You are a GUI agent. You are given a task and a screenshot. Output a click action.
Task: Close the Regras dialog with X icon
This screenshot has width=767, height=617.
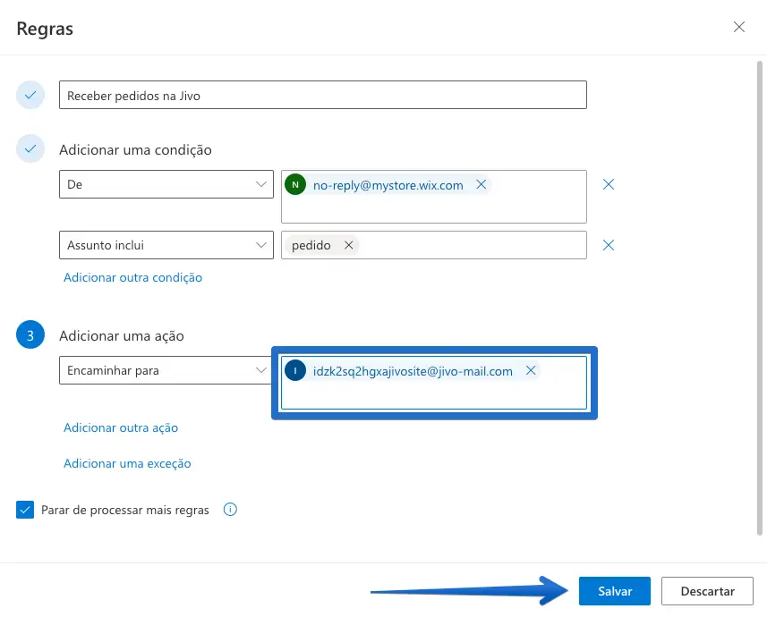(739, 27)
